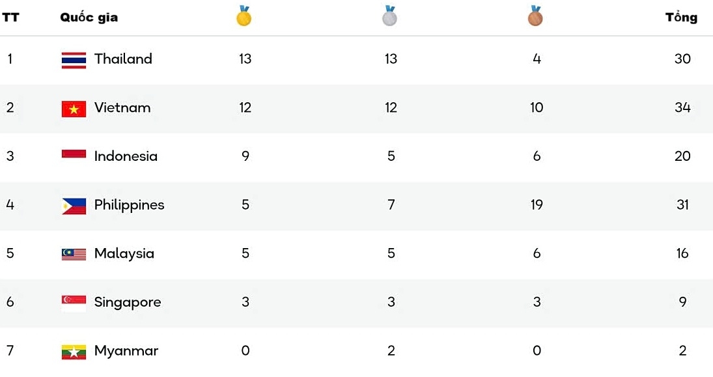Click the Vietnam flag icon
The height and width of the screenshot is (377, 713).
point(74,109)
